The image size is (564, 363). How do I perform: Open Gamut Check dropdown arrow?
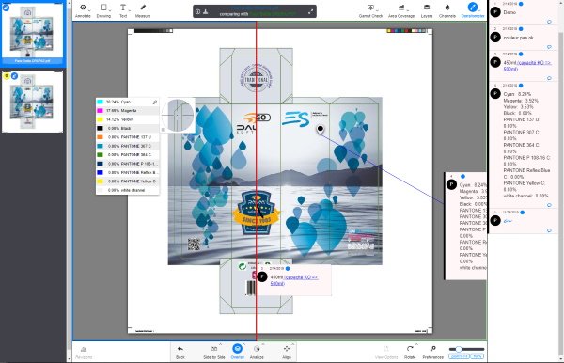click(377, 9)
